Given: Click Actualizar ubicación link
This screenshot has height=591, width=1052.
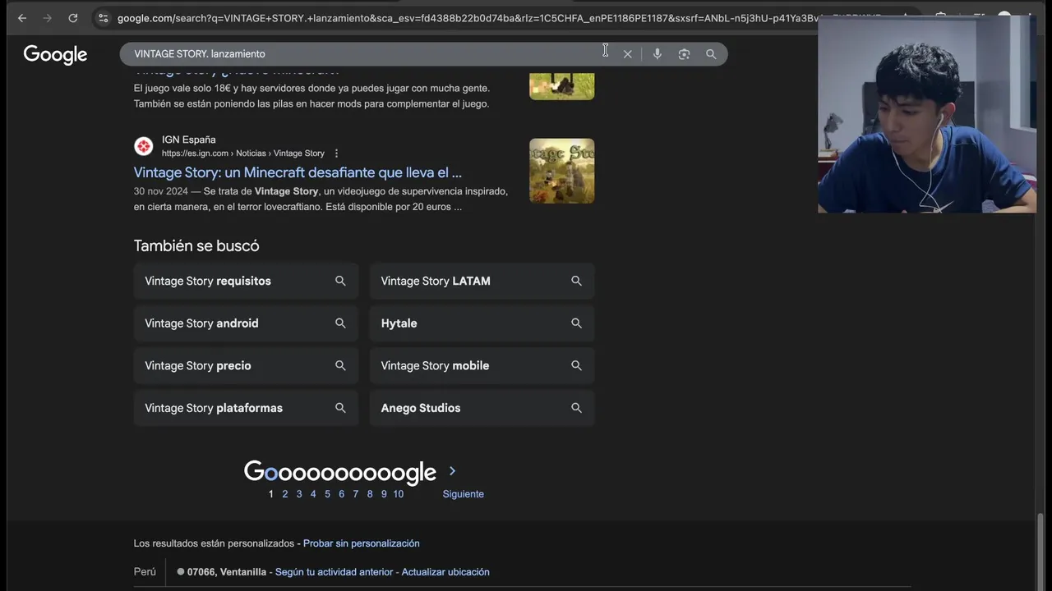Looking at the screenshot, I should click(x=445, y=572).
